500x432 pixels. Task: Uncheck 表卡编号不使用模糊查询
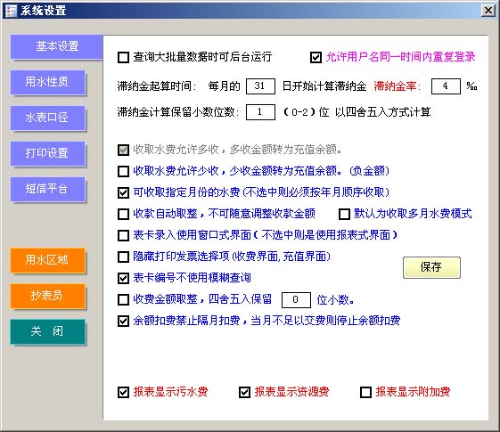[x=123, y=278]
